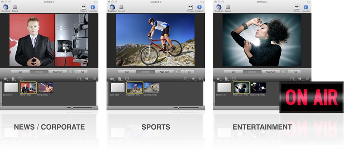The image size is (345, 165).
Task: Click speaker audio icon in sports window
Action: point(194,79)
